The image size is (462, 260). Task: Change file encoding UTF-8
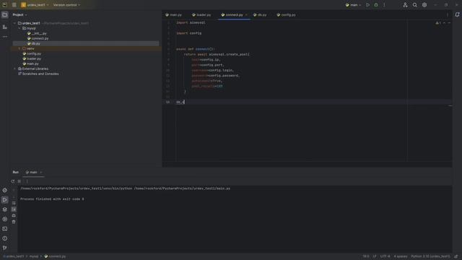pyautogui.click(x=385, y=256)
